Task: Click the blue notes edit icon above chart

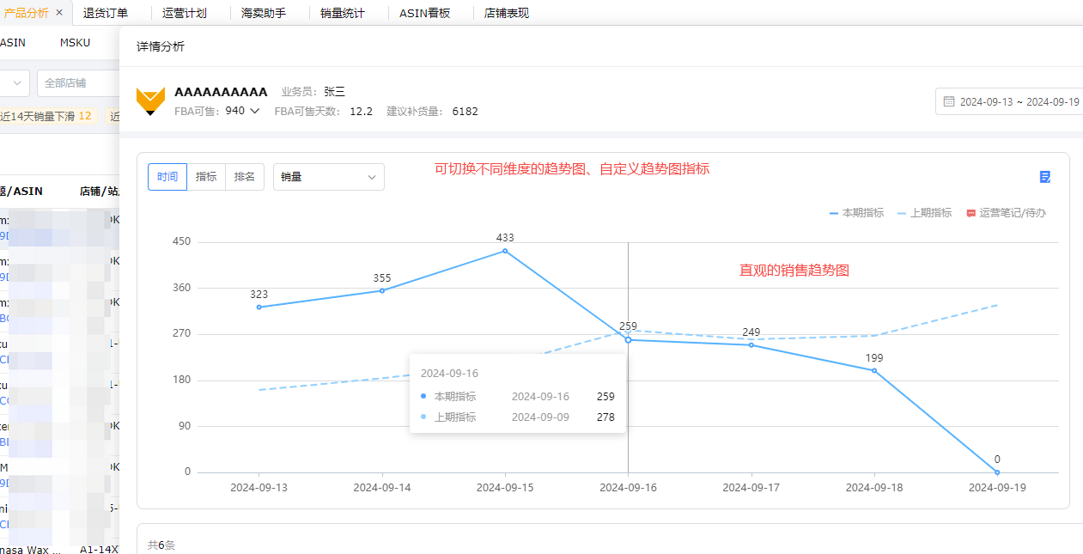Action: click(x=1044, y=177)
